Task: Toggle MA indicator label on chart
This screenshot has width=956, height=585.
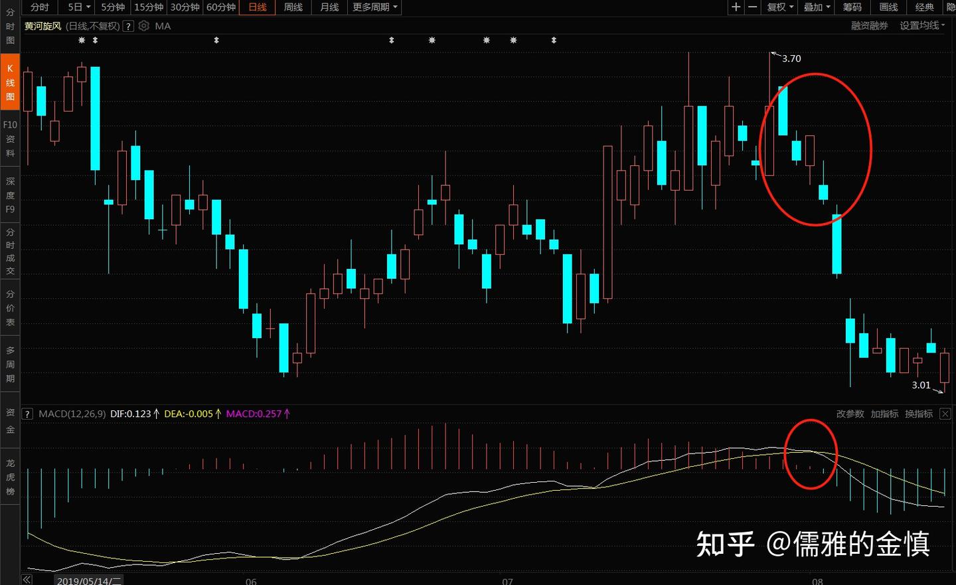Action: click(163, 26)
